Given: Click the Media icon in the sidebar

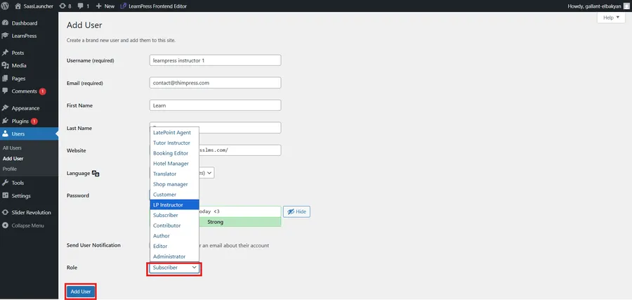Looking at the screenshot, I should [x=5, y=65].
